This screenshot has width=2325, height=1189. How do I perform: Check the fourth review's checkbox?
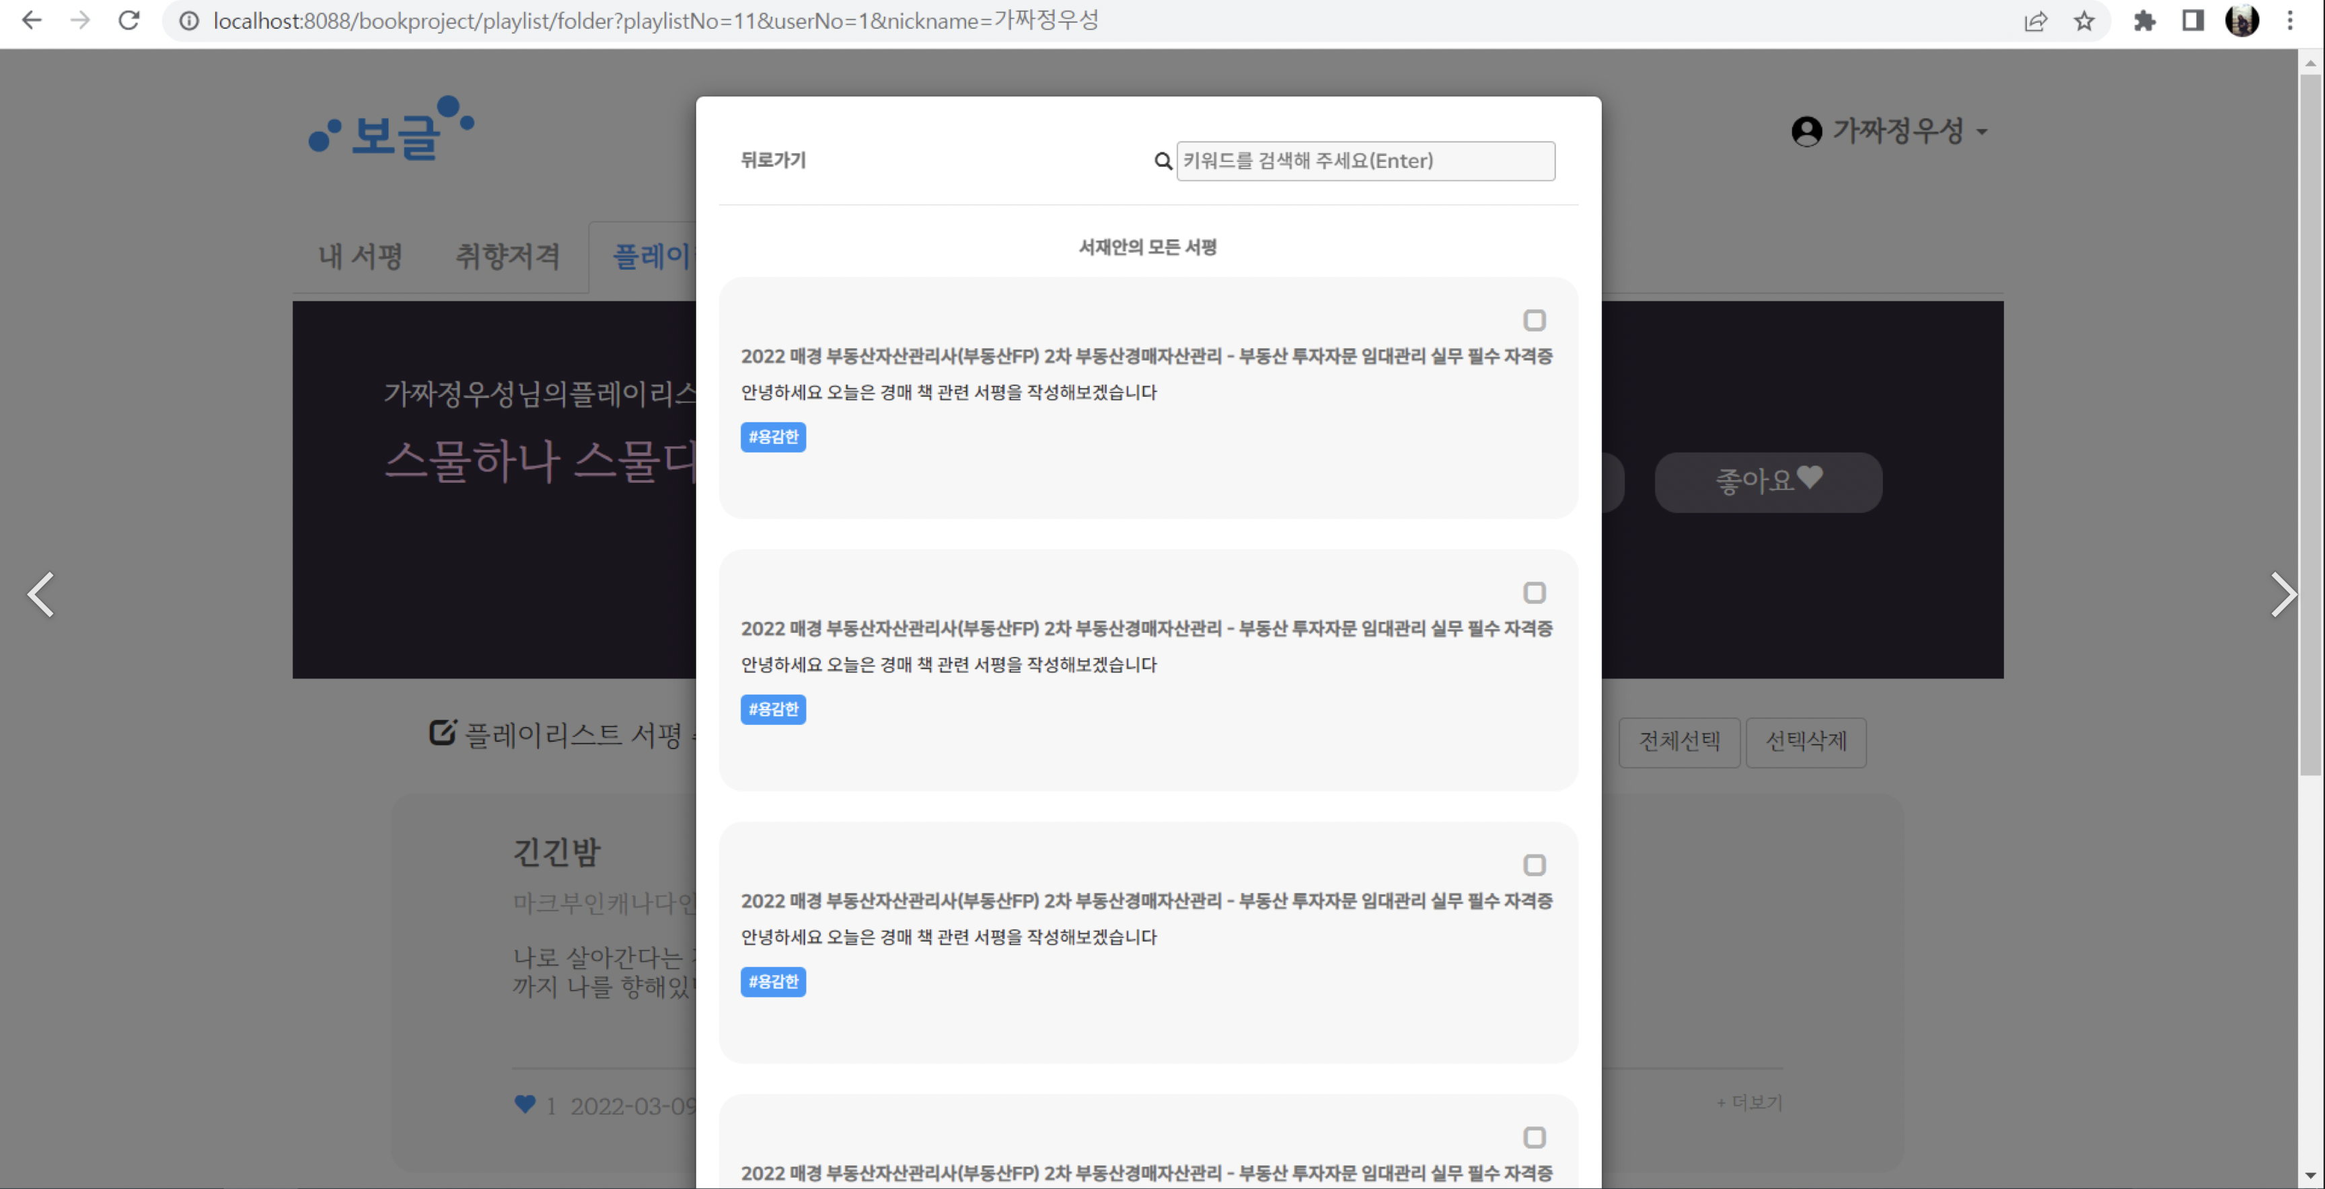click(1535, 1138)
